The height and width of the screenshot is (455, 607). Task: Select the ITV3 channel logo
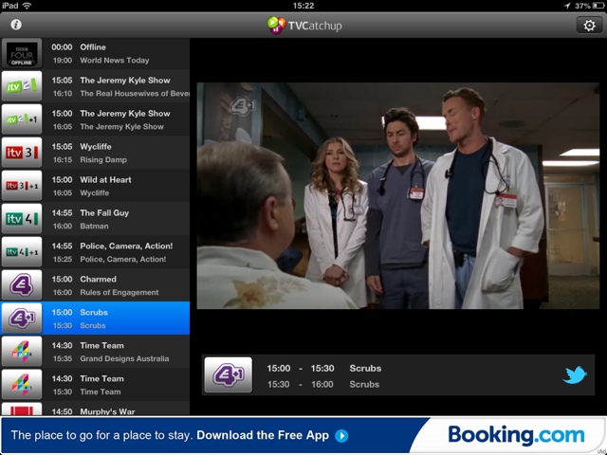point(22,153)
